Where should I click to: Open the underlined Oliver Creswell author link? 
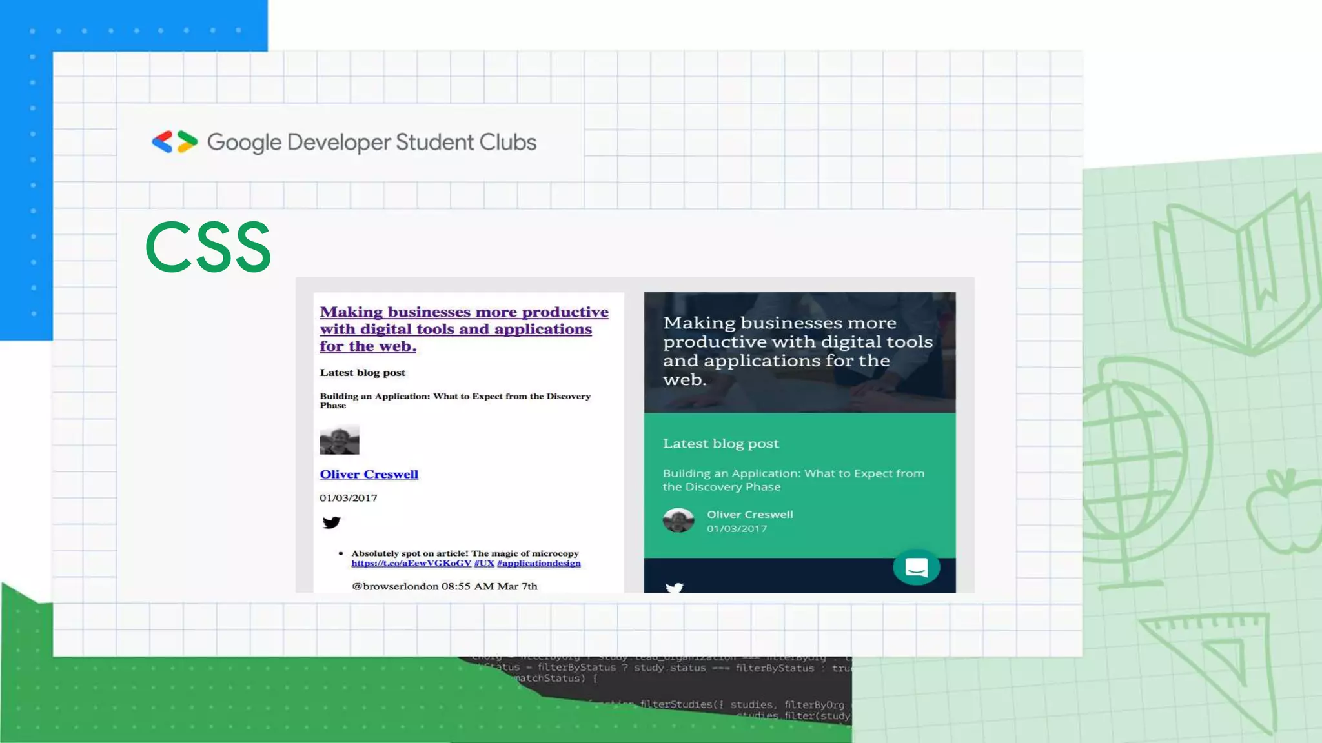pyautogui.click(x=369, y=474)
